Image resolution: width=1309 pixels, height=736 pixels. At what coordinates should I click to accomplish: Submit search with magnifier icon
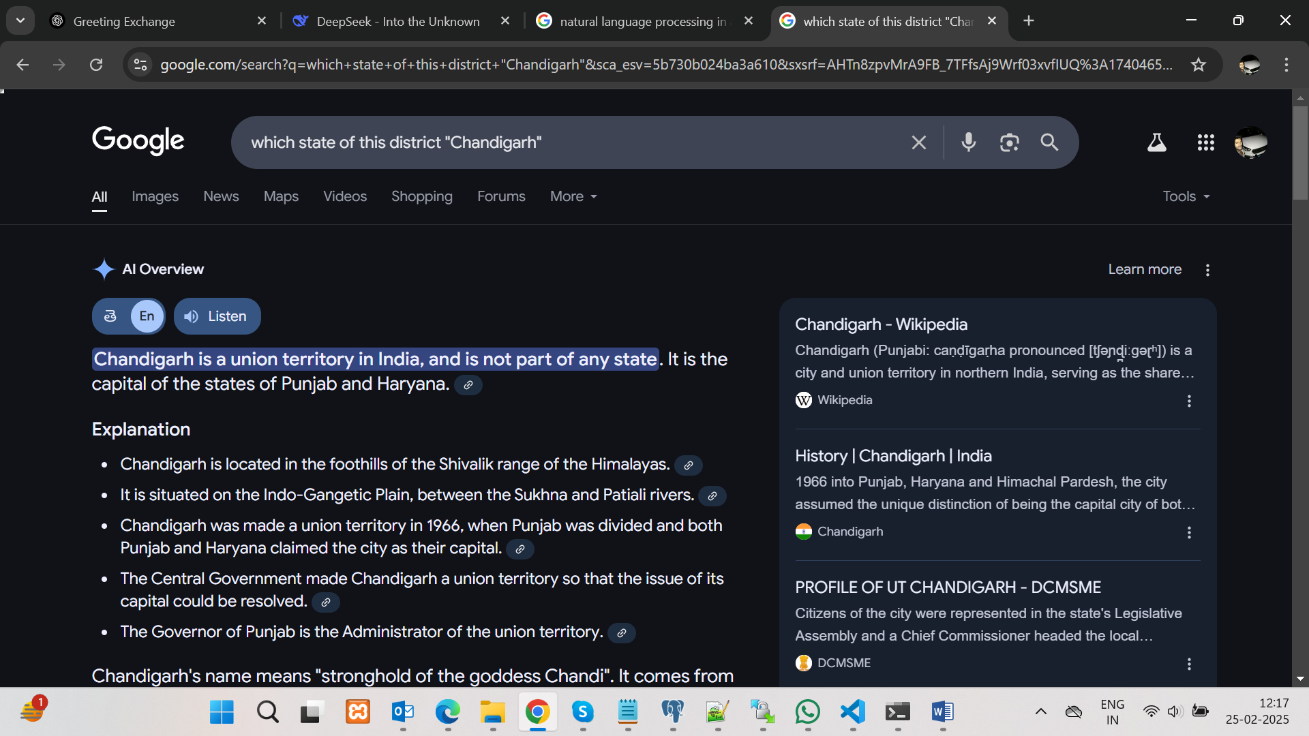tap(1049, 142)
